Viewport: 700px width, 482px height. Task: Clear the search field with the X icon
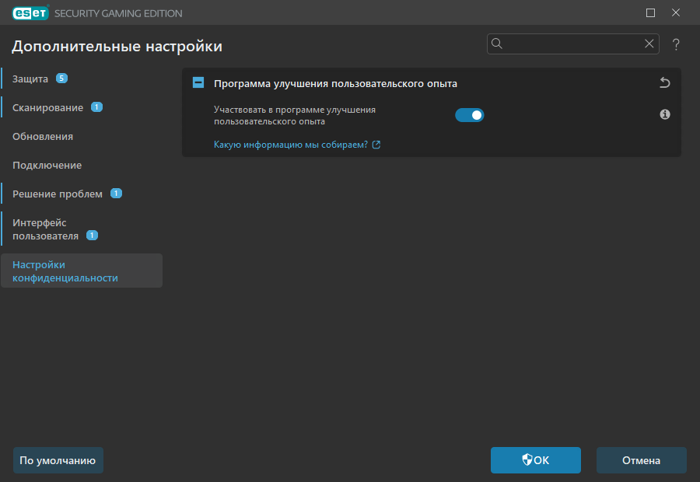pos(649,44)
